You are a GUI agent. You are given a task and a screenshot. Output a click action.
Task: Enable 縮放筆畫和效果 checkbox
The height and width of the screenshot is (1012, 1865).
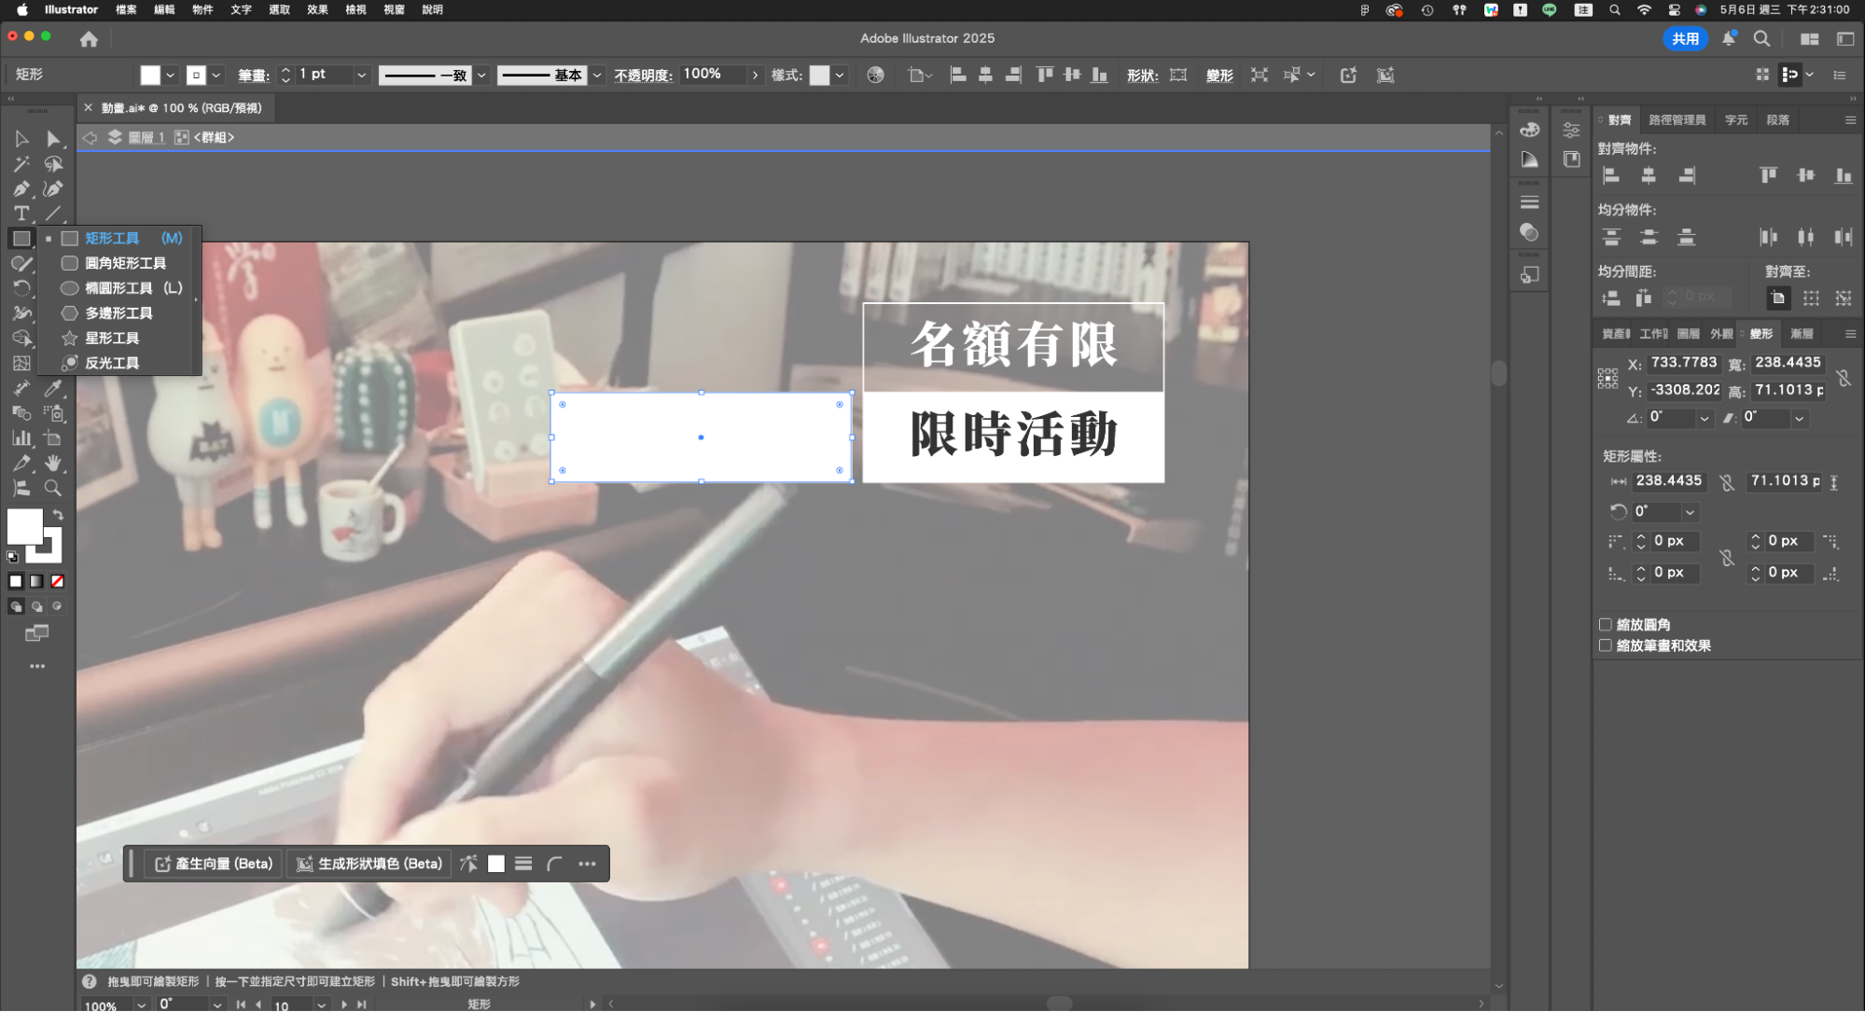click(1606, 645)
